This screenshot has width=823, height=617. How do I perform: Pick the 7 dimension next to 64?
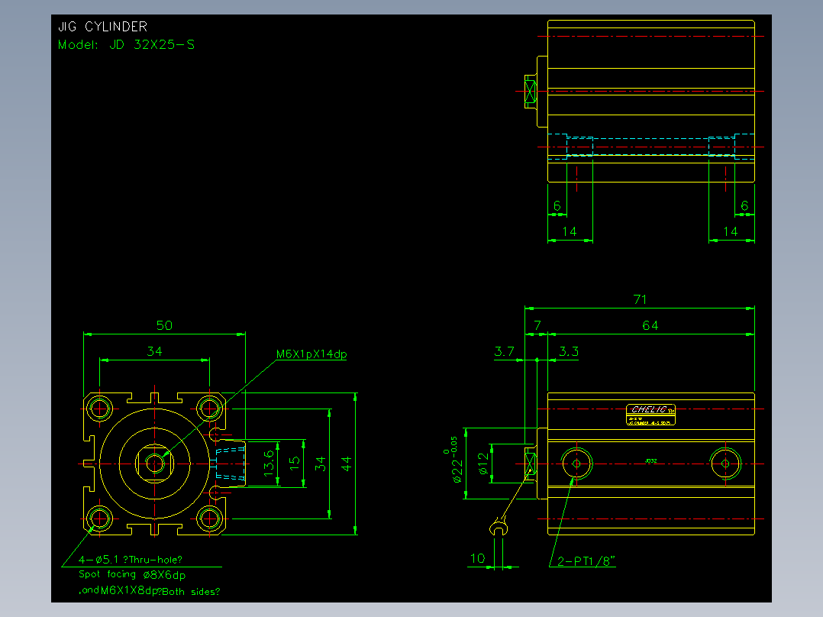[537, 325]
